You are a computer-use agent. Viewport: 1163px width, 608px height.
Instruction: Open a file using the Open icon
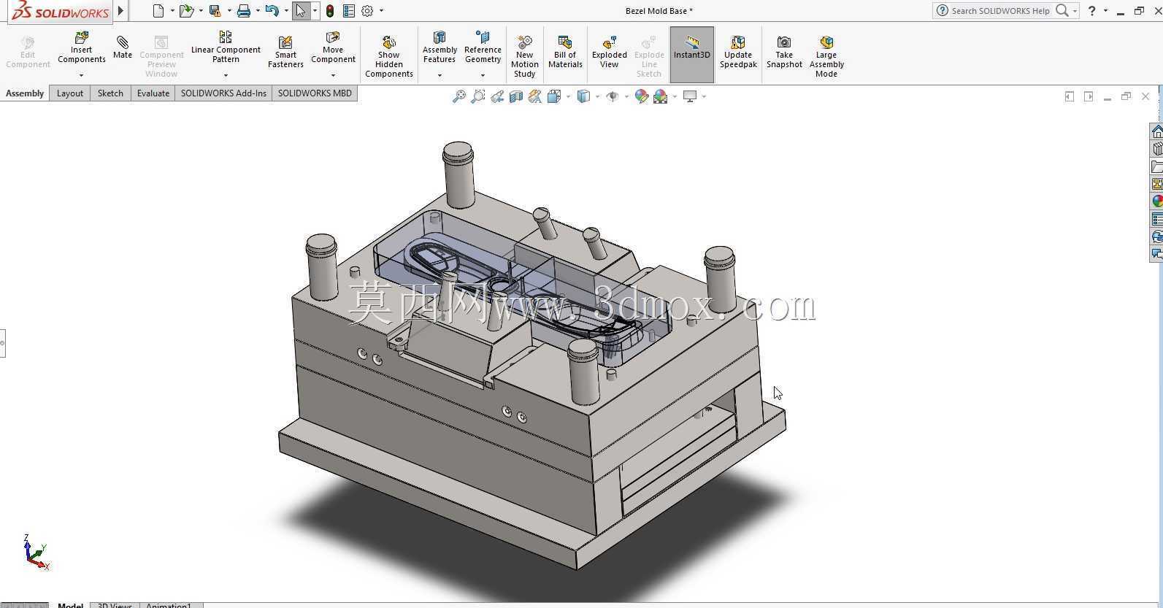(187, 11)
